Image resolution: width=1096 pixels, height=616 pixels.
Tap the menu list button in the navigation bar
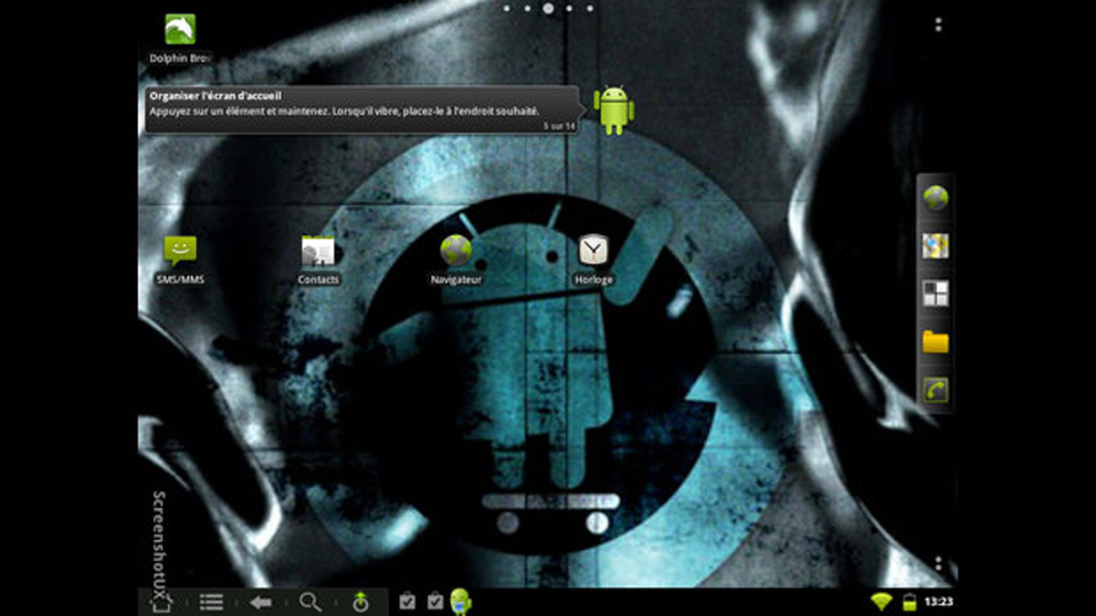click(212, 602)
